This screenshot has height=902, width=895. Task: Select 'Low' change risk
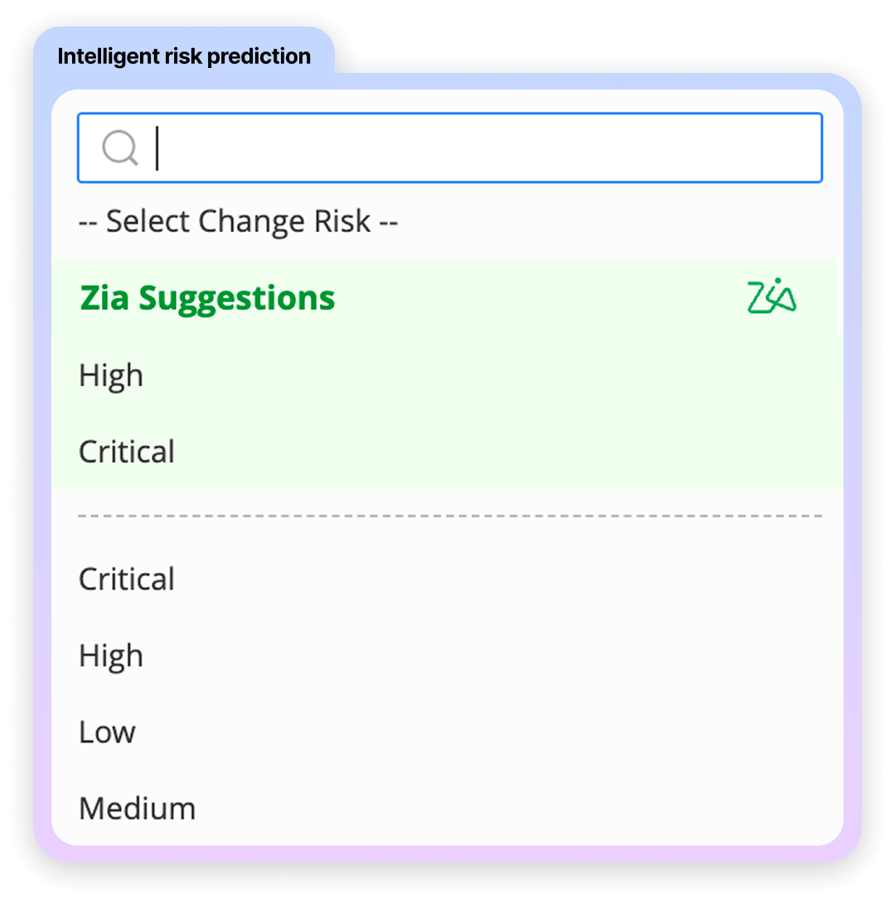(107, 732)
